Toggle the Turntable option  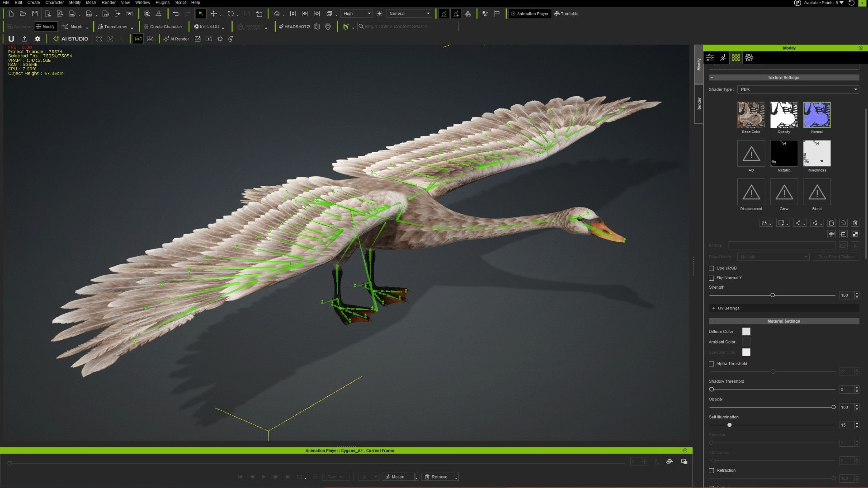click(566, 14)
